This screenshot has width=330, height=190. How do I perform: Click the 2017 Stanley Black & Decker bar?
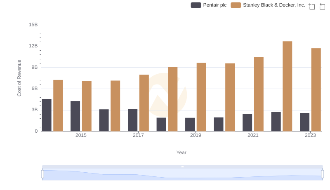click(x=144, y=103)
